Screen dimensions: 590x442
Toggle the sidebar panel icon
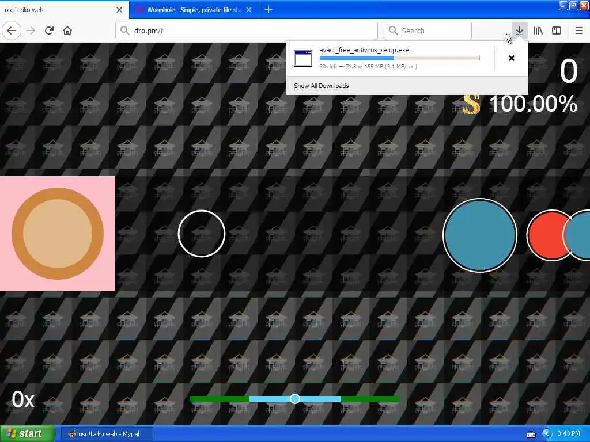click(557, 31)
